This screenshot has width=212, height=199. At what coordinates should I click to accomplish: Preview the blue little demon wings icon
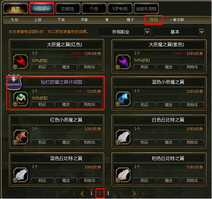click(x=123, y=99)
